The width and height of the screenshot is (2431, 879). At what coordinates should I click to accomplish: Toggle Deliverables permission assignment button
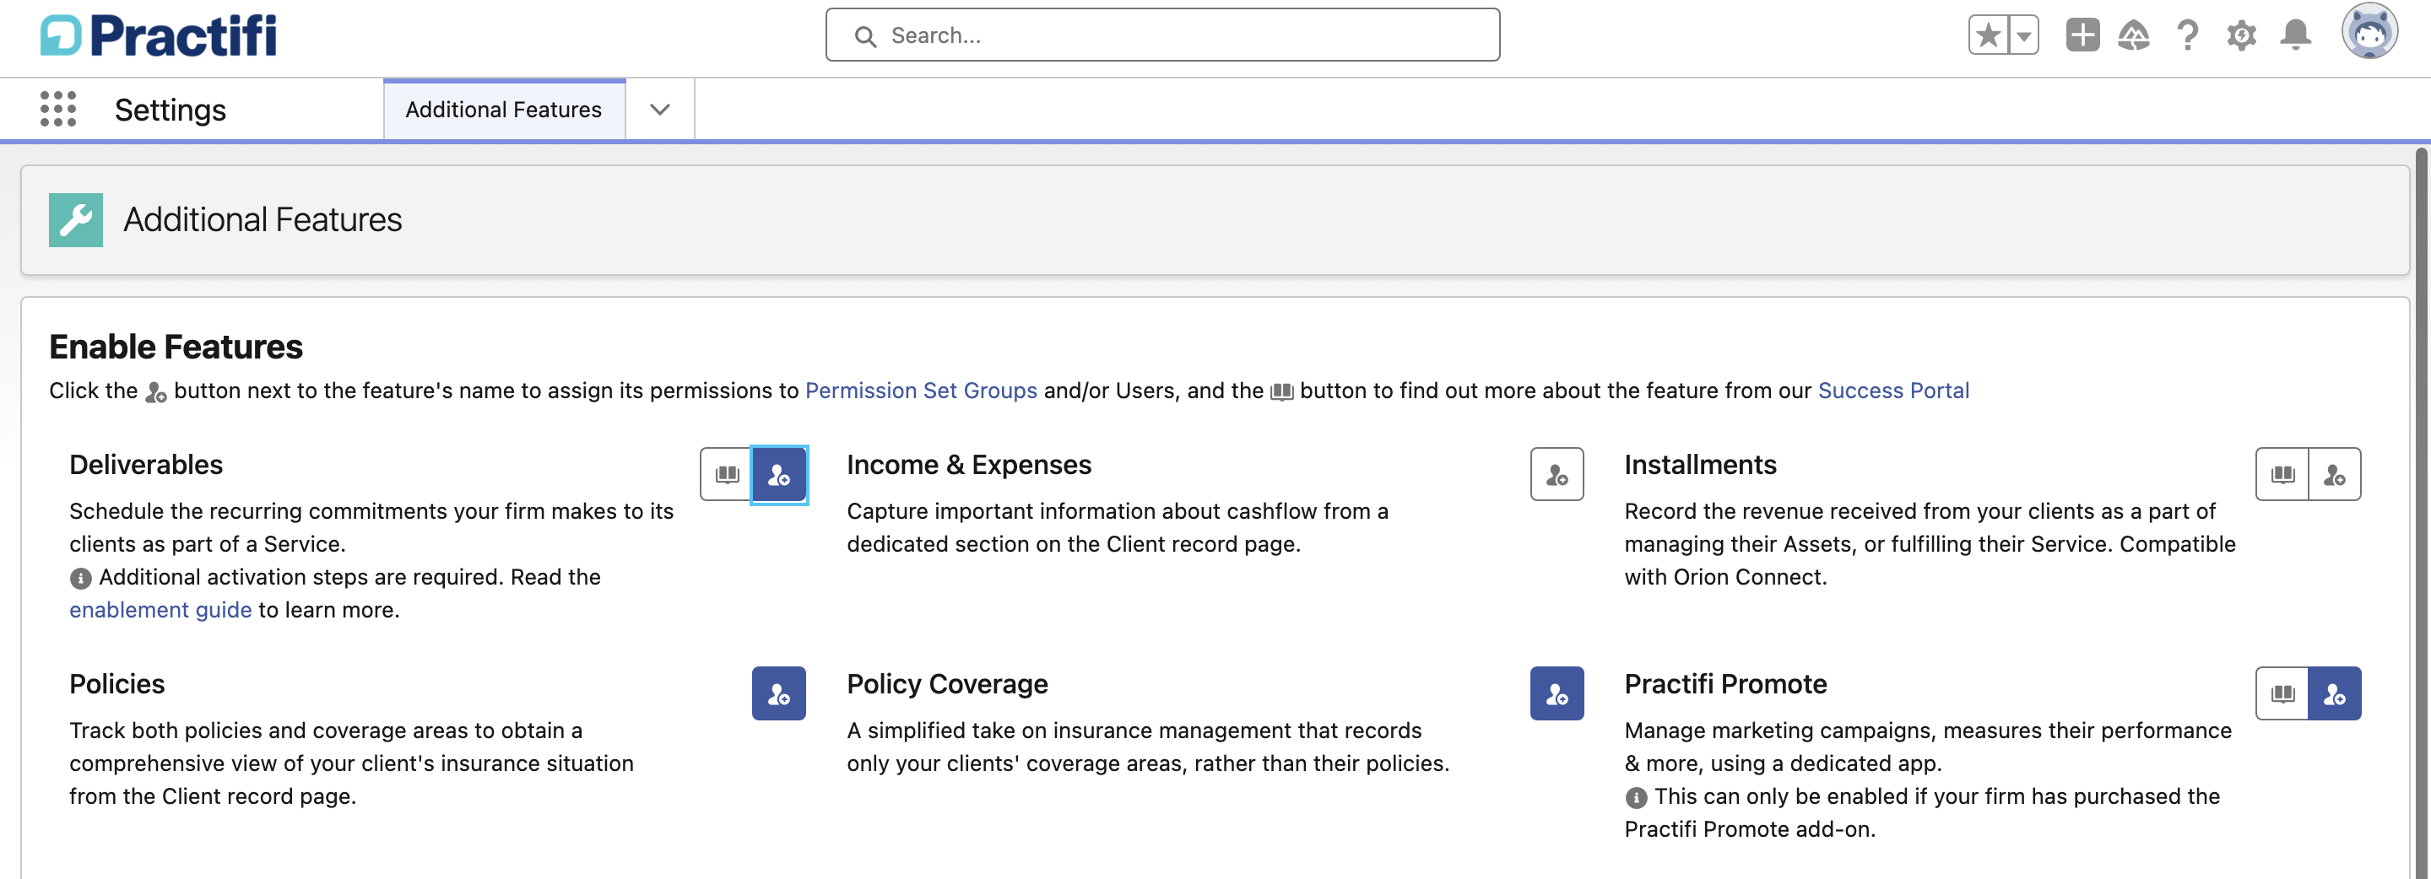pos(778,474)
